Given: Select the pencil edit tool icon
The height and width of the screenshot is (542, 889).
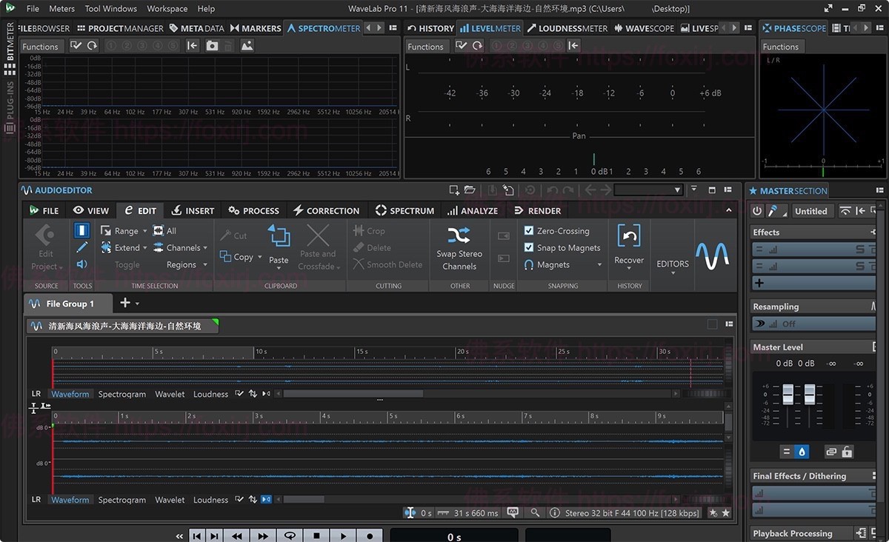Looking at the screenshot, I should [x=81, y=247].
